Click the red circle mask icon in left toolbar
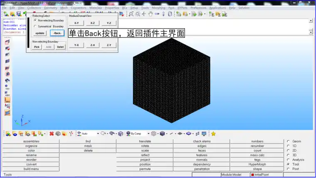Screen dimensions: 316x178 pyautogui.click(x=7, y=74)
